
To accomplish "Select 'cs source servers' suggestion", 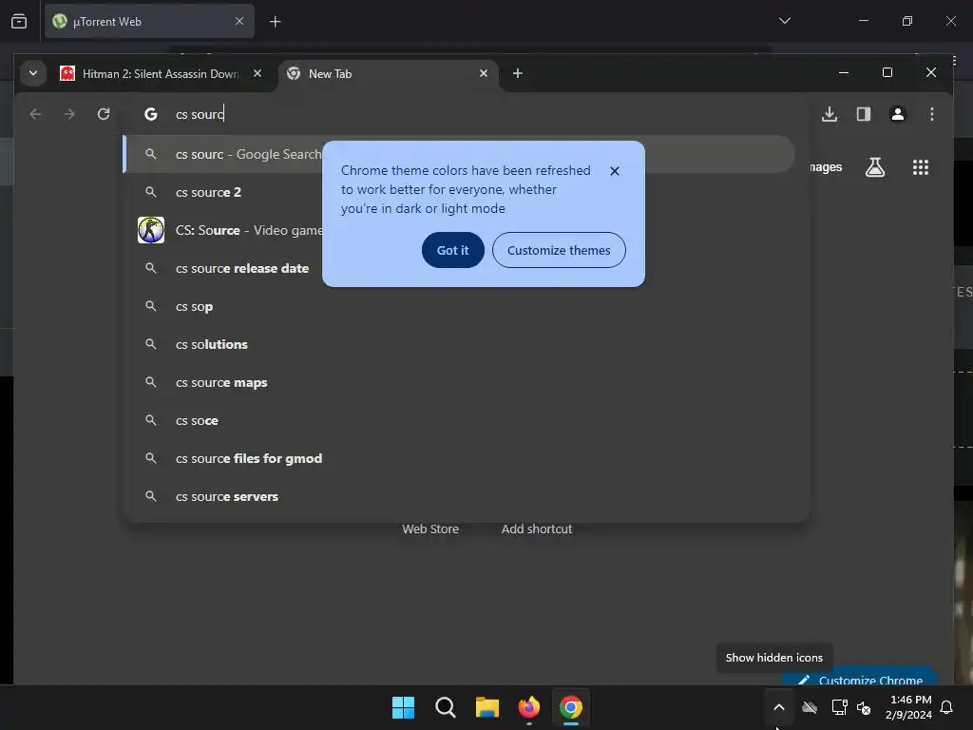I will tap(466, 496).
